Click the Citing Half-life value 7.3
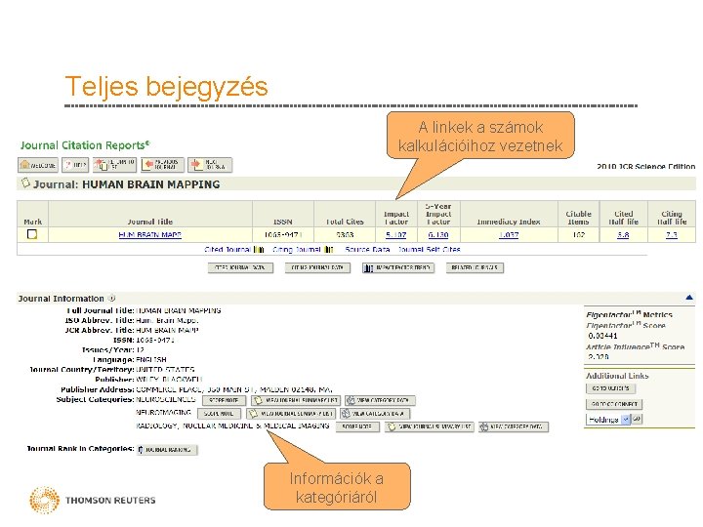 tap(671, 235)
